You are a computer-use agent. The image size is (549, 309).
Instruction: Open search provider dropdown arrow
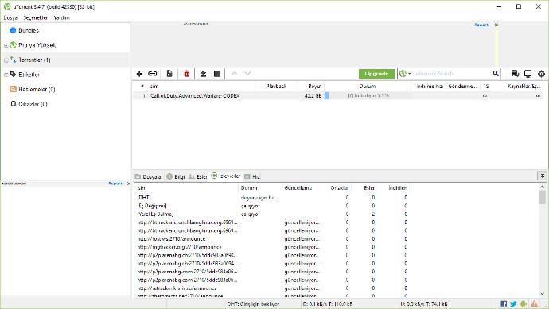[409, 74]
